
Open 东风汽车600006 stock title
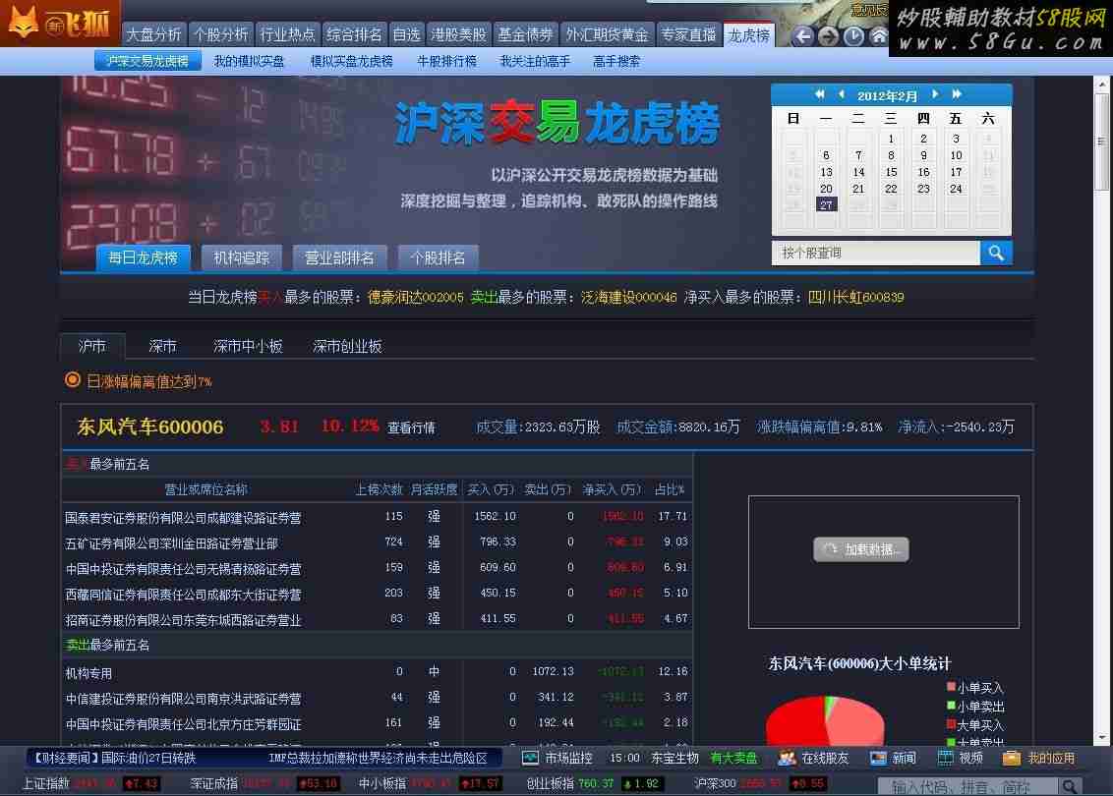pyautogui.click(x=149, y=426)
